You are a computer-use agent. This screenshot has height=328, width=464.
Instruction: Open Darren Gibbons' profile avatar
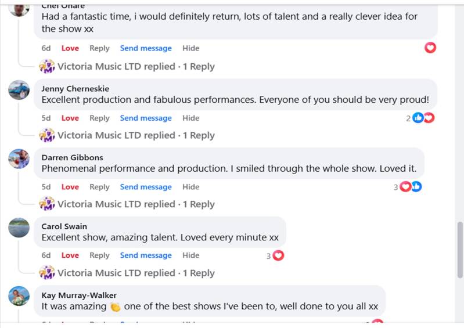[x=19, y=159]
